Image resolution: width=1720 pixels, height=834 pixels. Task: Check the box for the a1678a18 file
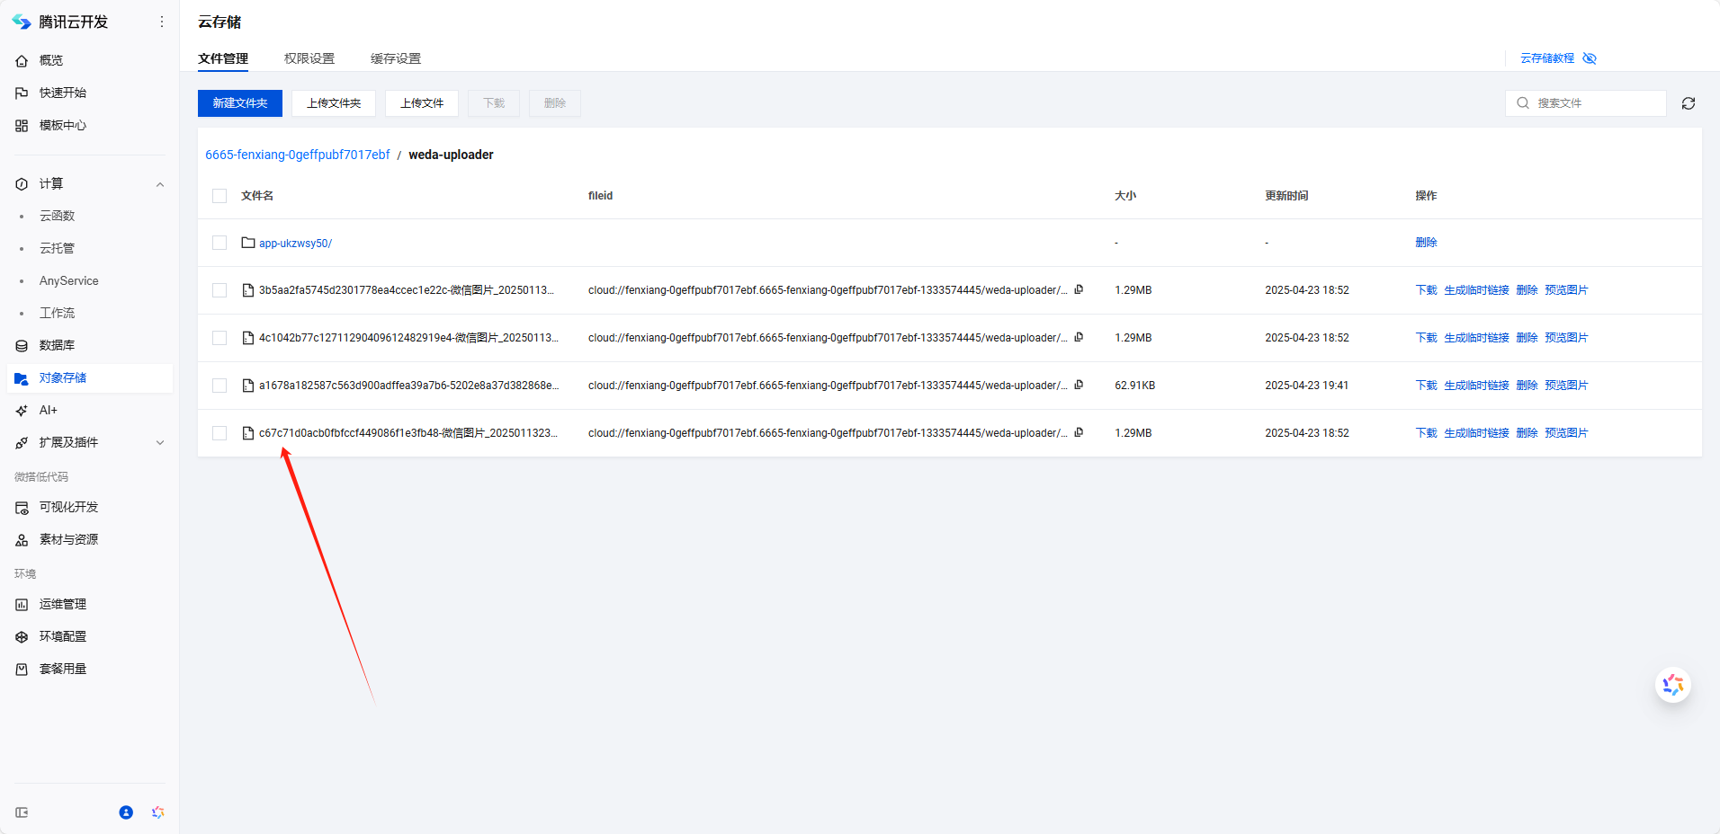219,386
